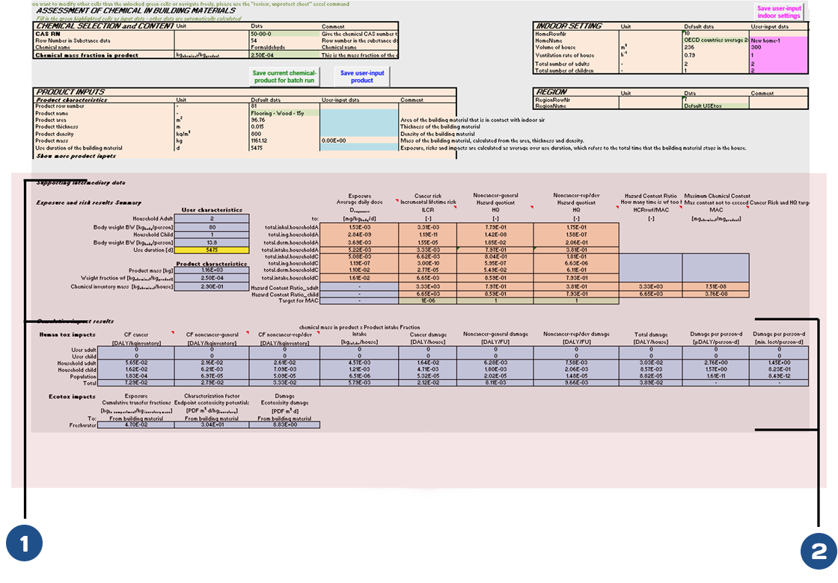Click the Freshwater exposure value 4.70E-02

(x=136, y=425)
